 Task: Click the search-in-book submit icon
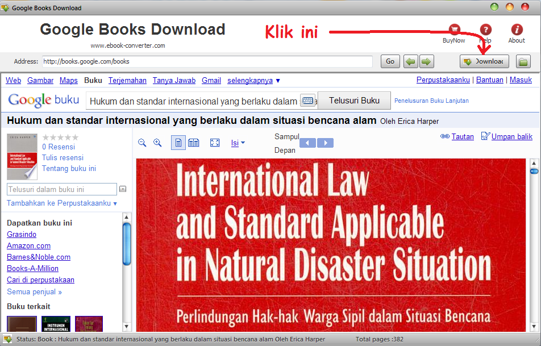(123, 189)
